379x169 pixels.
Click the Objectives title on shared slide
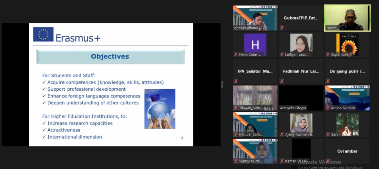110,56
